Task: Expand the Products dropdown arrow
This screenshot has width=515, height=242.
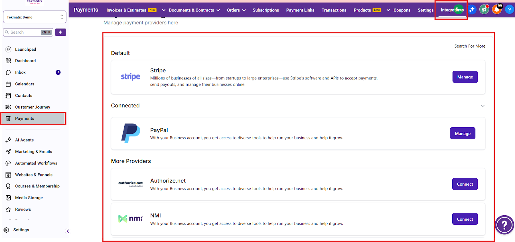Action: point(388,10)
